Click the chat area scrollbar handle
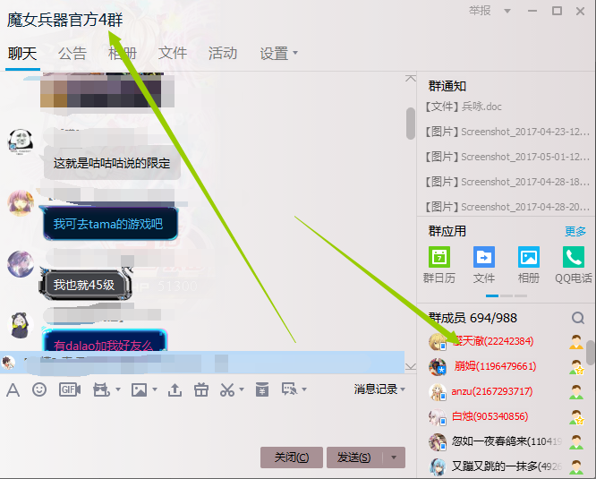Screen dimensions: 596x479 (411, 124)
